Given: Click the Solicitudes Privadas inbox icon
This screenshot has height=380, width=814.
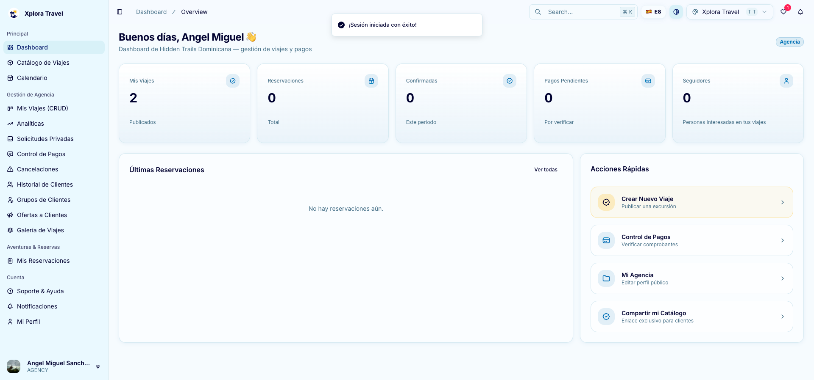Looking at the screenshot, I should coord(10,139).
